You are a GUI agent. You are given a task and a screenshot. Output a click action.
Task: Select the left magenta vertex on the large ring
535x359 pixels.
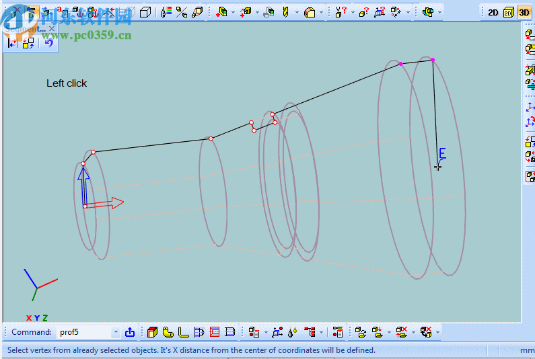point(400,64)
